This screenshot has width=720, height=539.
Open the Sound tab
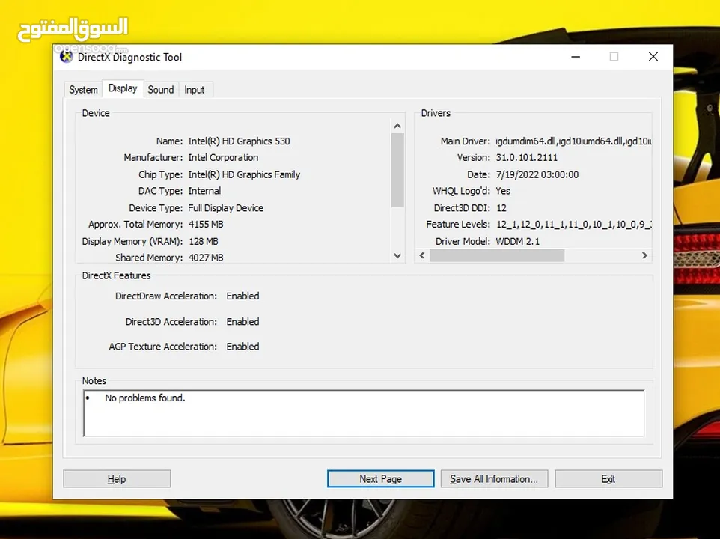coord(161,90)
